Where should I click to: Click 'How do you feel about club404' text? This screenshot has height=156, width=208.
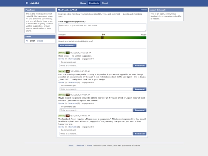75,41
